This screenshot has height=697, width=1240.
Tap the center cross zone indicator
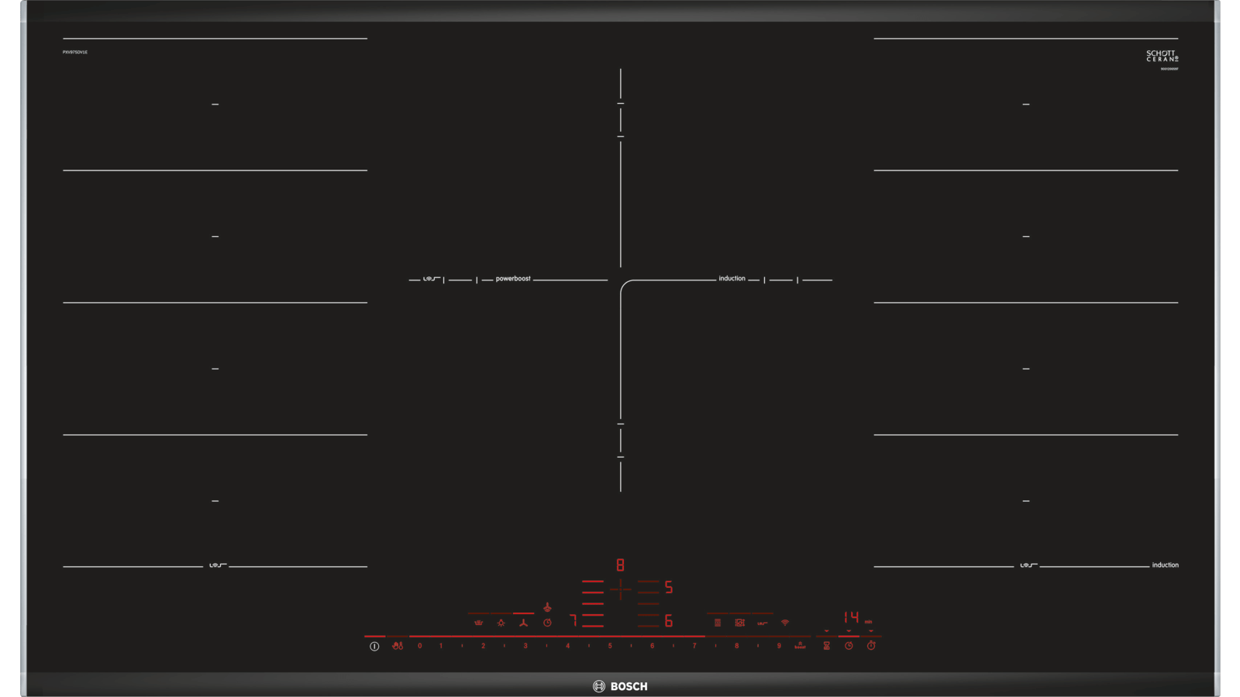621,589
